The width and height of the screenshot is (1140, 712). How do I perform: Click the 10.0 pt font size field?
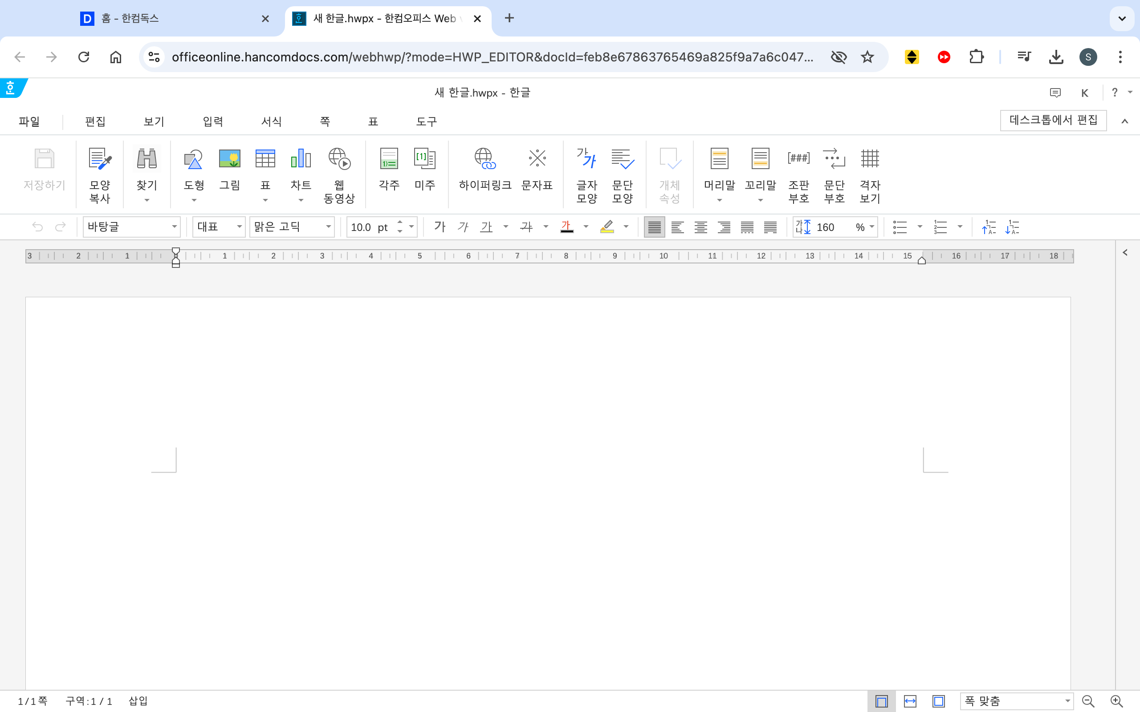[x=370, y=227]
